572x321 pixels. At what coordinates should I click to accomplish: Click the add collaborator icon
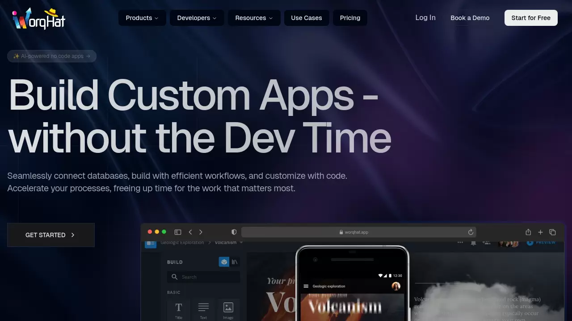tap(487, 243)
